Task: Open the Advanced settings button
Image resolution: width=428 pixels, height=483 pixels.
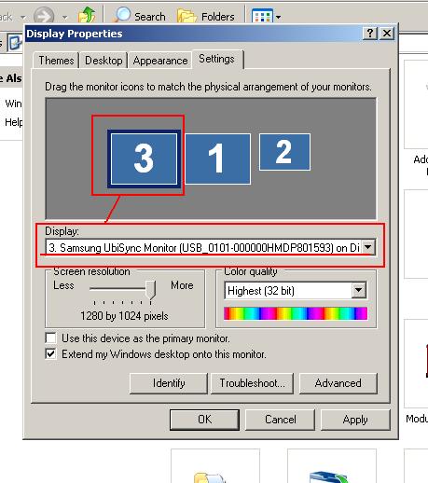Action: click(338, 383)
